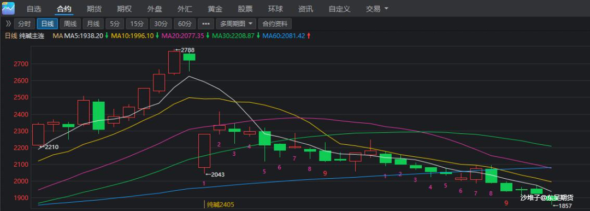590x211 pixels.
Task: Go to the 外盘 tab
Action: (155, 9)
